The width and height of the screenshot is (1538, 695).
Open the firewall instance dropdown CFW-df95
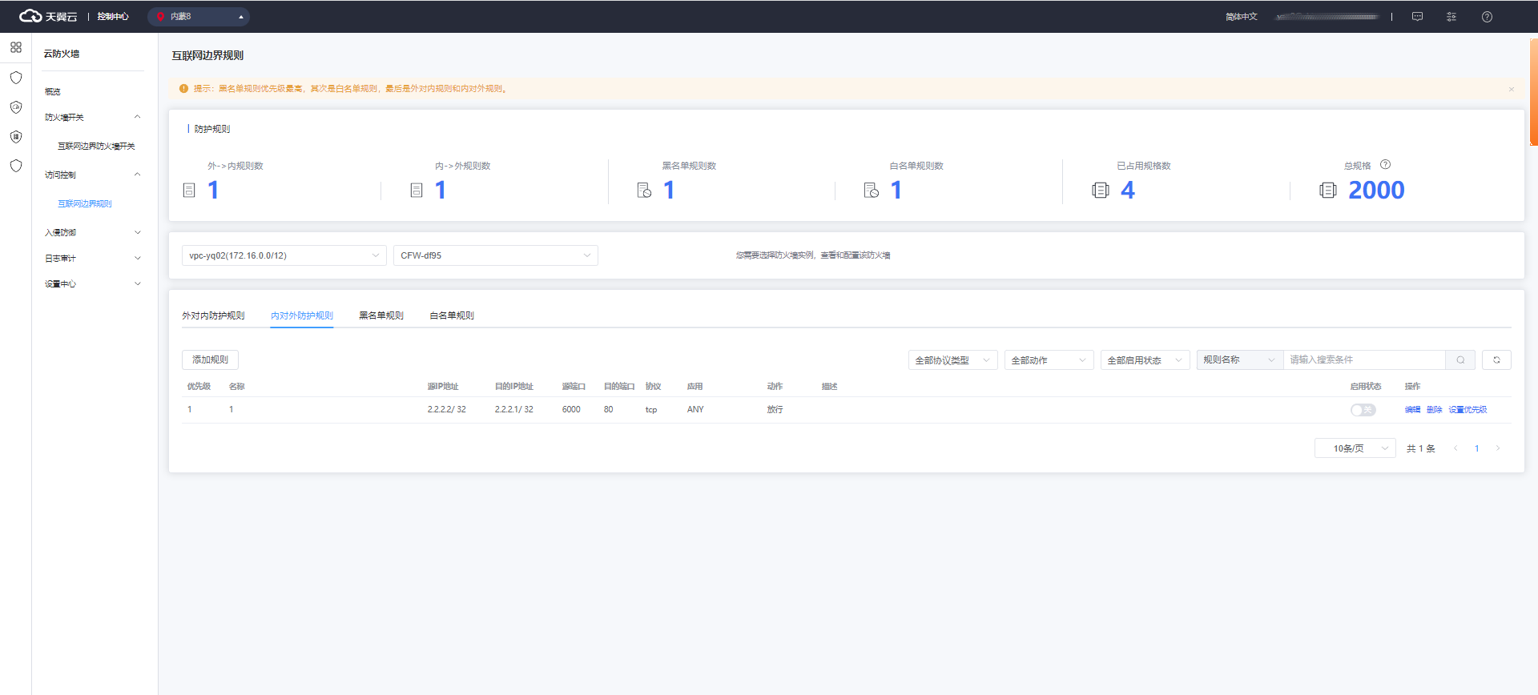[x=496, y=255]
